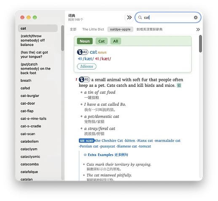Click 'Cats mark their territory by spraying.'
Image resolution: width=218 pixels, height=201 pixels.
[x=119, y=164]
